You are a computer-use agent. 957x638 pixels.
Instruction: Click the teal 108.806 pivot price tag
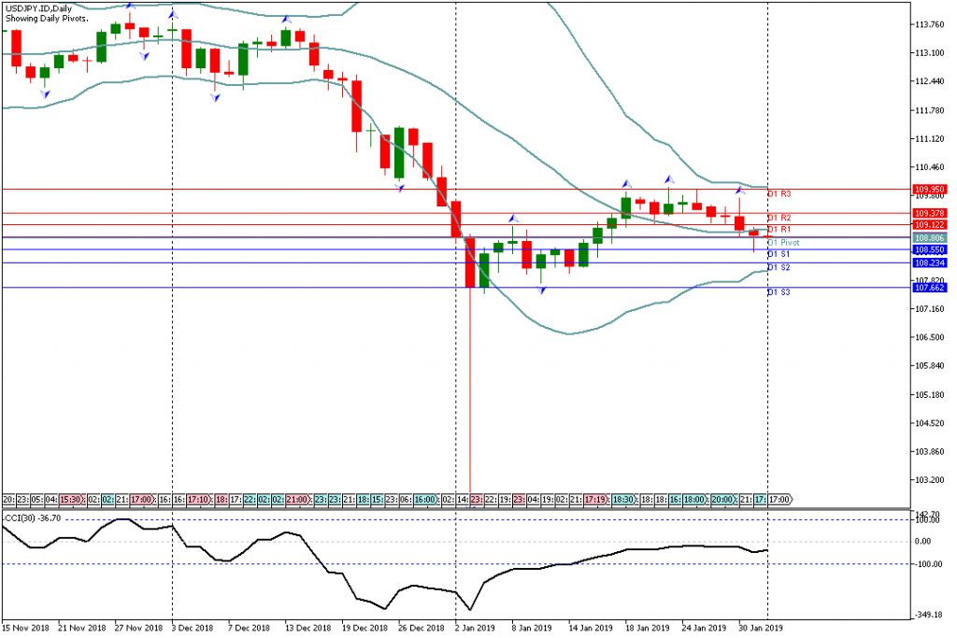[x=930, y=238]
